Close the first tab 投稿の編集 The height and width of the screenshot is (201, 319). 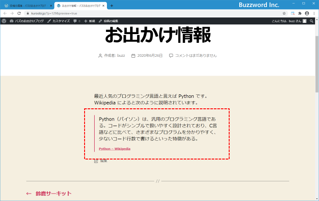point(51,6)
